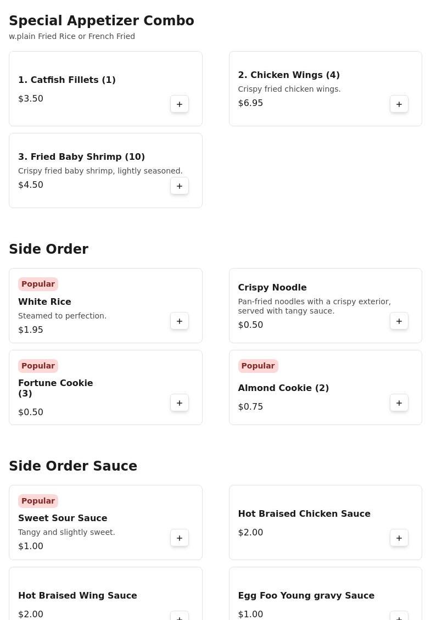Add Almond Cookie (2) with plus icon
This screenshot has width=431, height=620.
tap(399, 403)
